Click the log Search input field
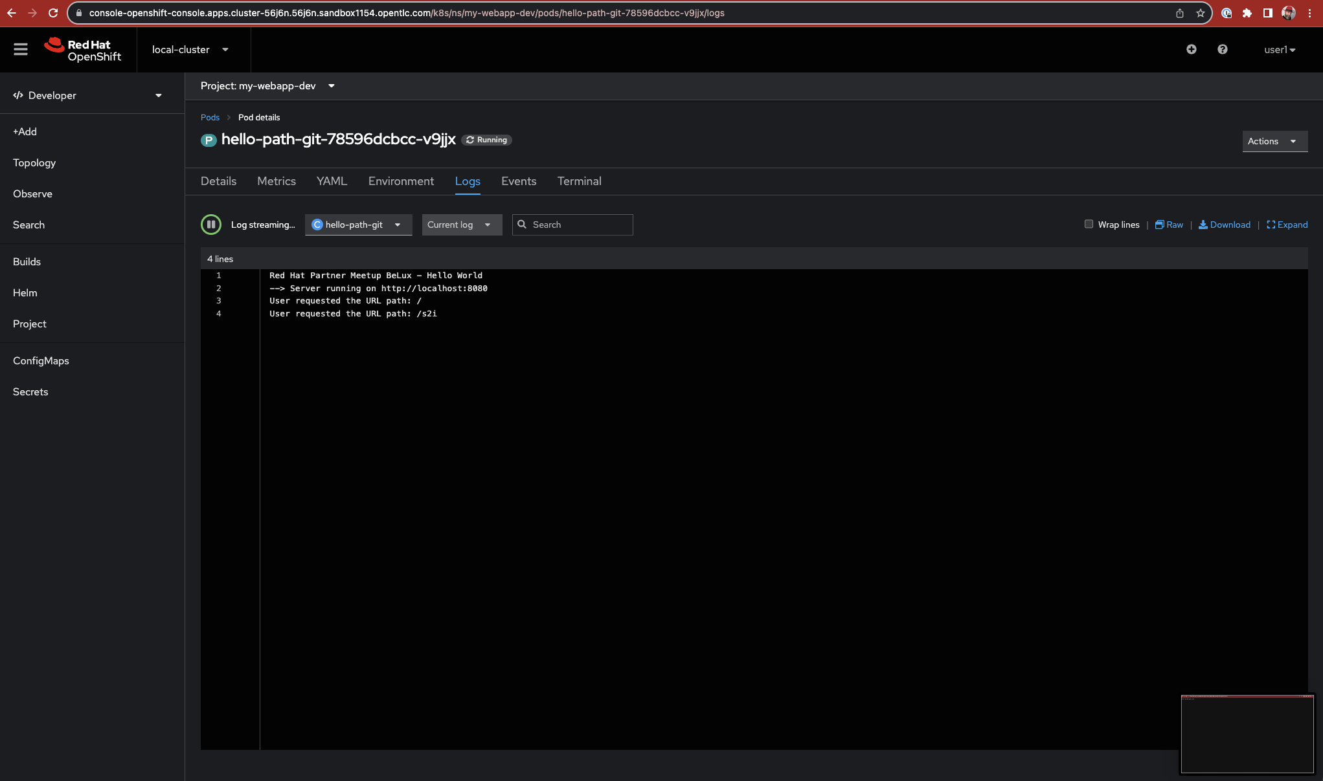This screenshot has height=781, width=1323. point(580,225)
